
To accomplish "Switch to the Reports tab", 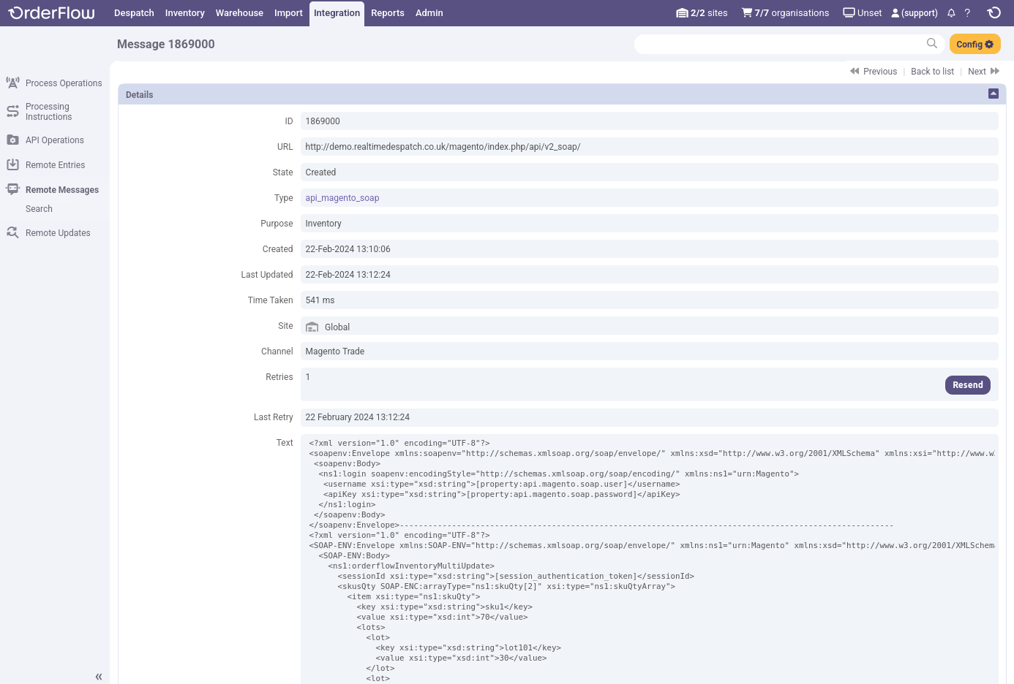I will point(387,13).
